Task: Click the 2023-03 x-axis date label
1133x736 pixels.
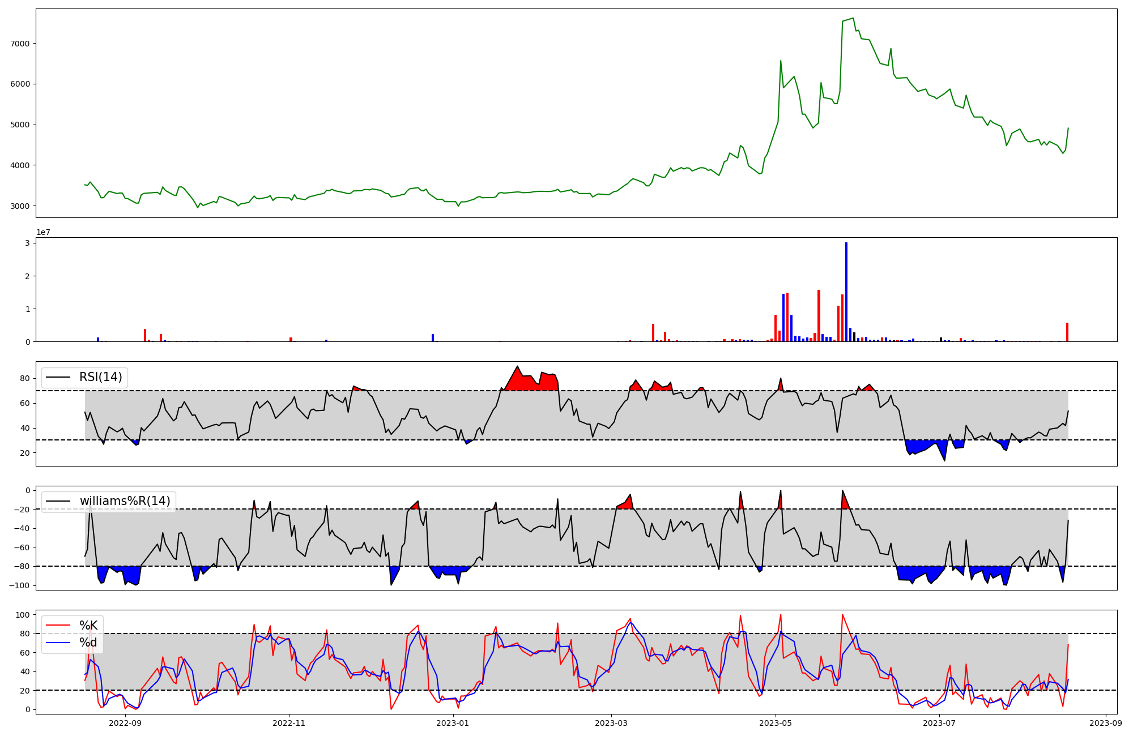Action: tap(612, 722)
